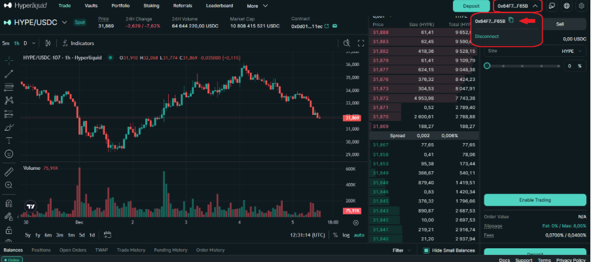Open the language globe selector

point(567,6)
